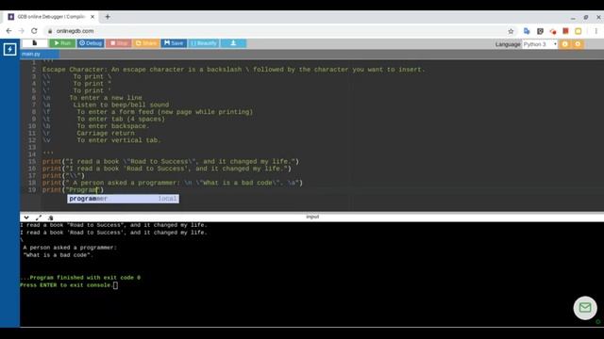This screenshot has width=604, height=339.
Task: View site info via the address bar padlock icon
Action: [50, 31]
